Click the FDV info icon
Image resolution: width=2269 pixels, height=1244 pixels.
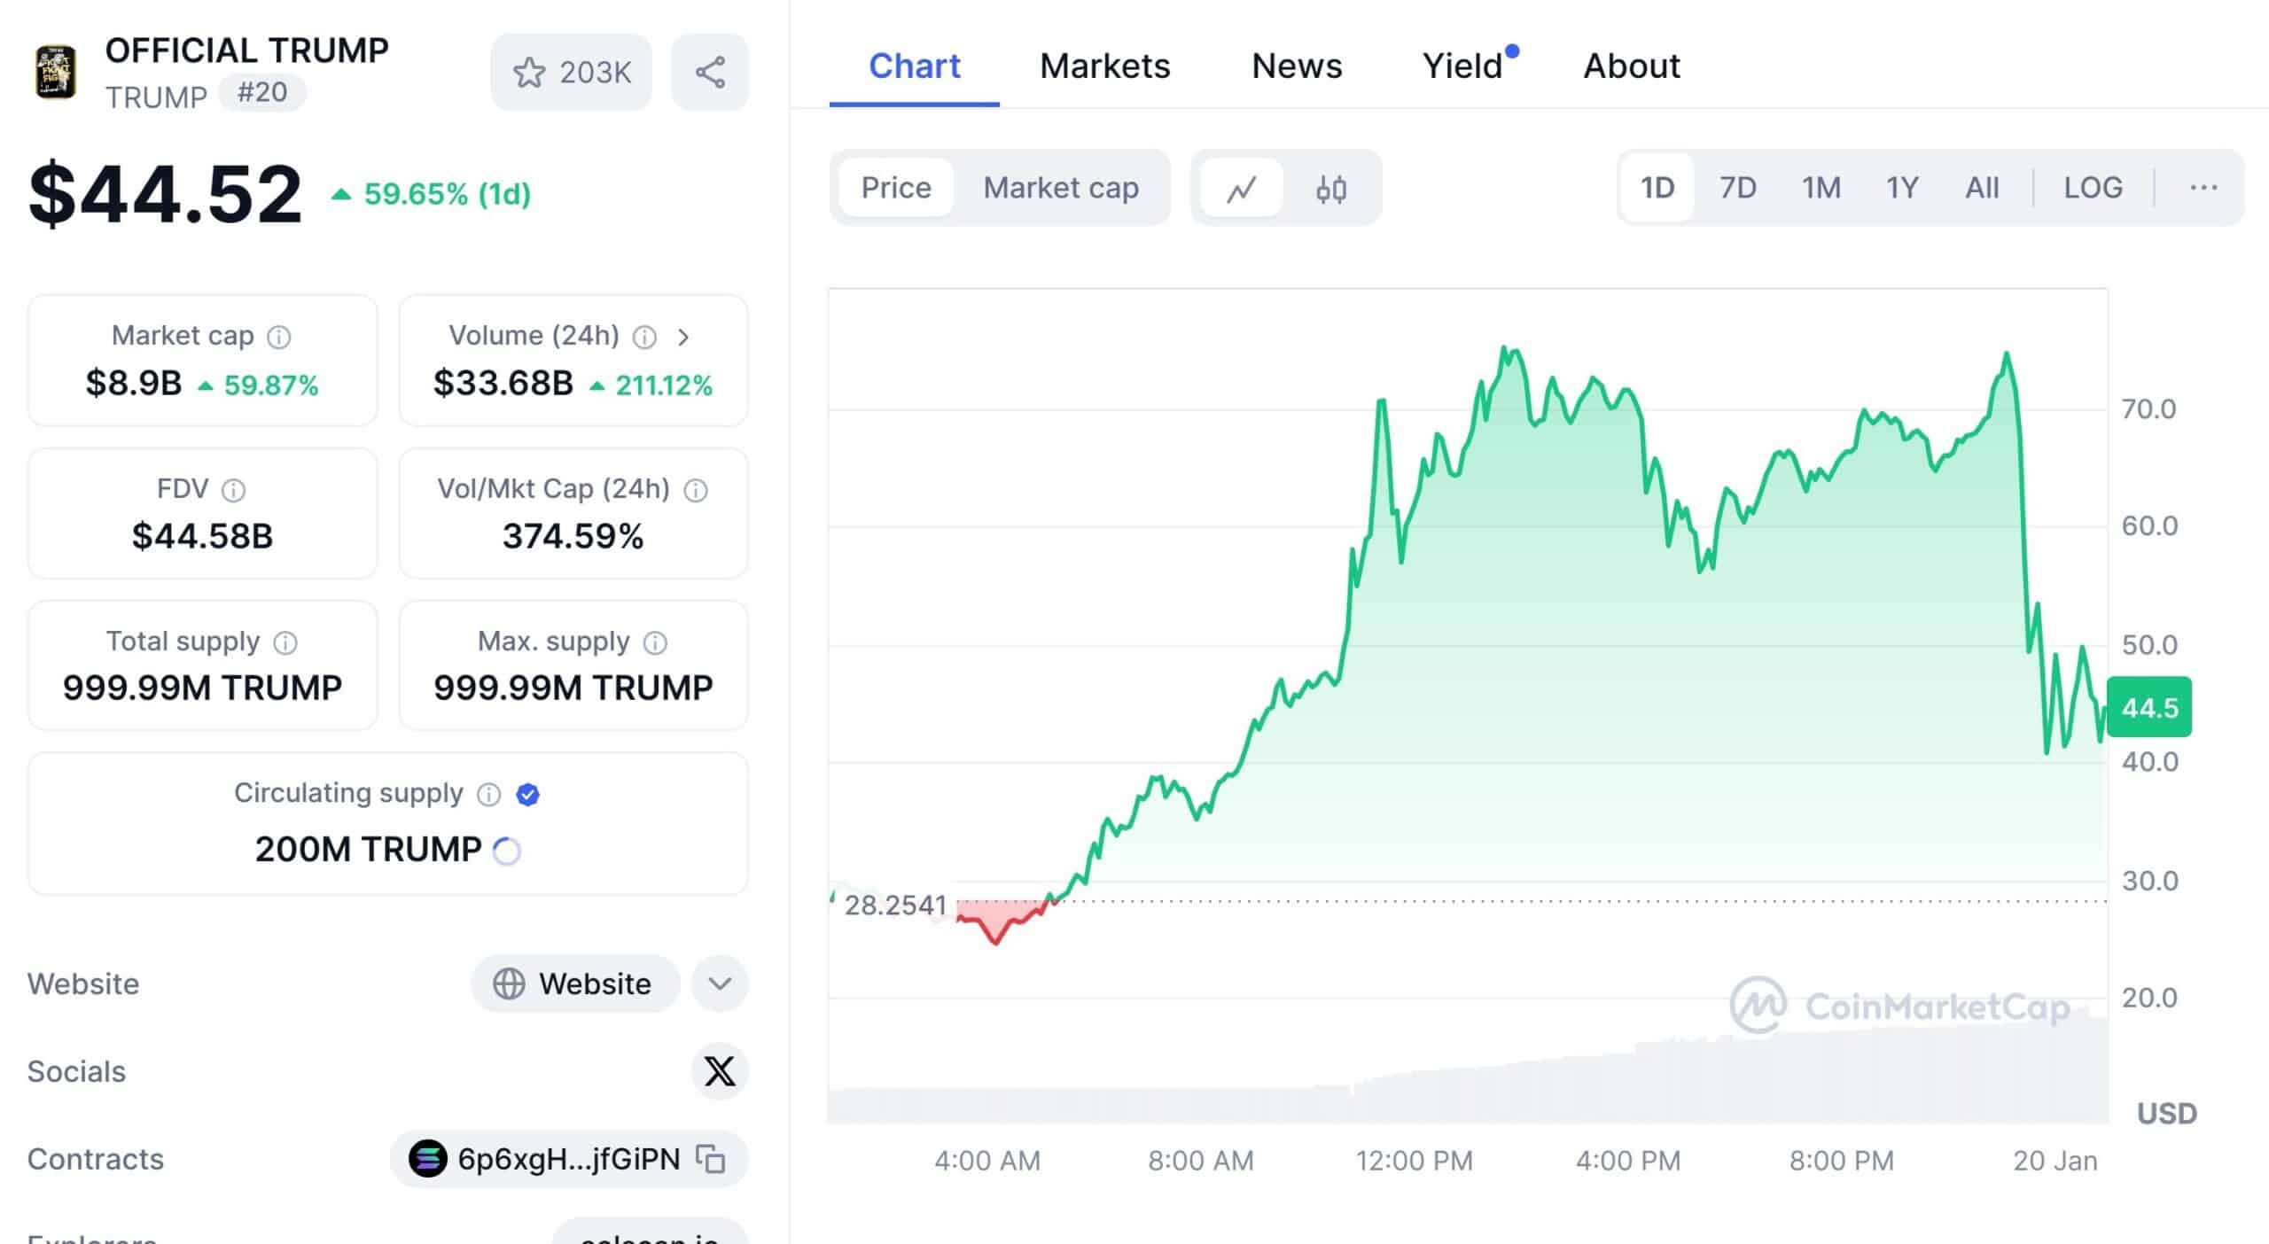[234, 490]
